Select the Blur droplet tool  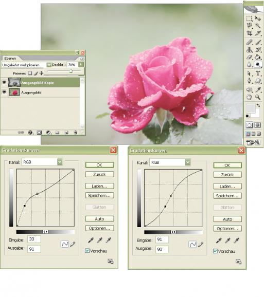tap(249, 64)
